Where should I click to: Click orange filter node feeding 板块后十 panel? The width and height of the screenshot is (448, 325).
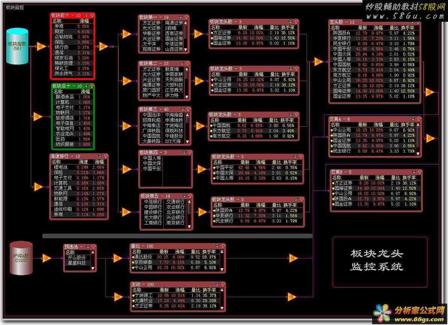tap(38, 116)
